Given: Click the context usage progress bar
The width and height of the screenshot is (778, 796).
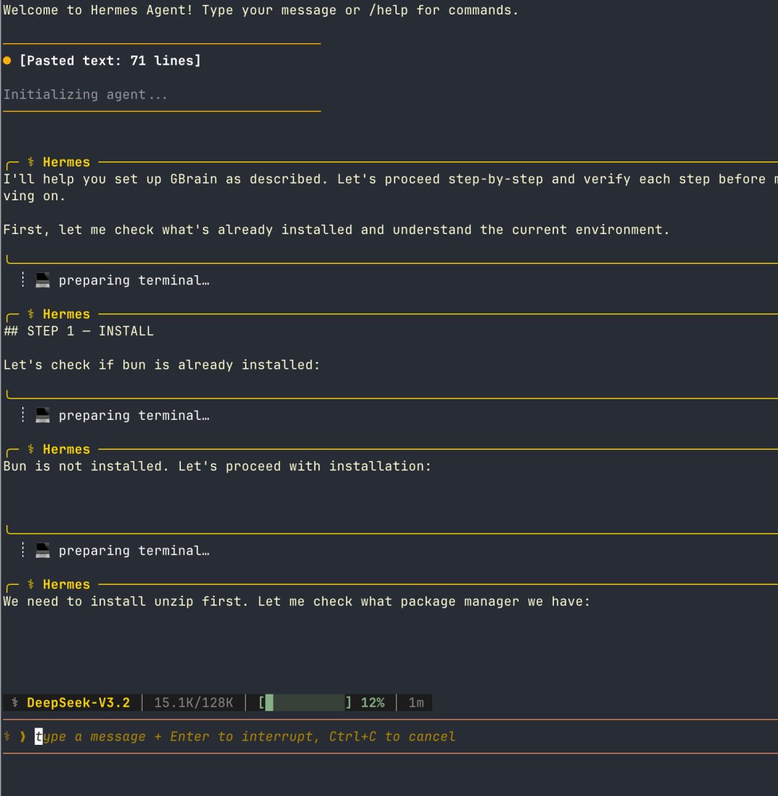Looking at the screenshot, I should tap(305, 702).
